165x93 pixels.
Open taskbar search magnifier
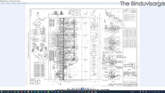(5, 92)
